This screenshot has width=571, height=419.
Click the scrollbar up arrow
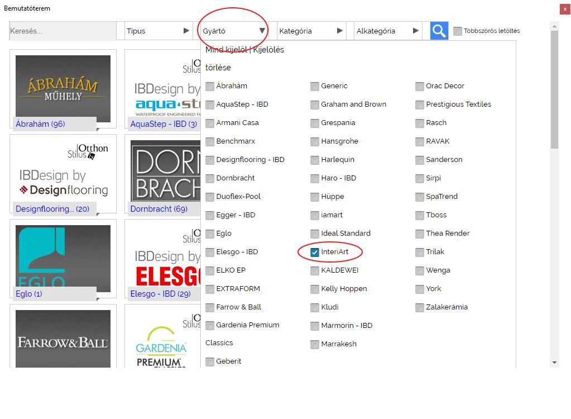coord(554,26)
